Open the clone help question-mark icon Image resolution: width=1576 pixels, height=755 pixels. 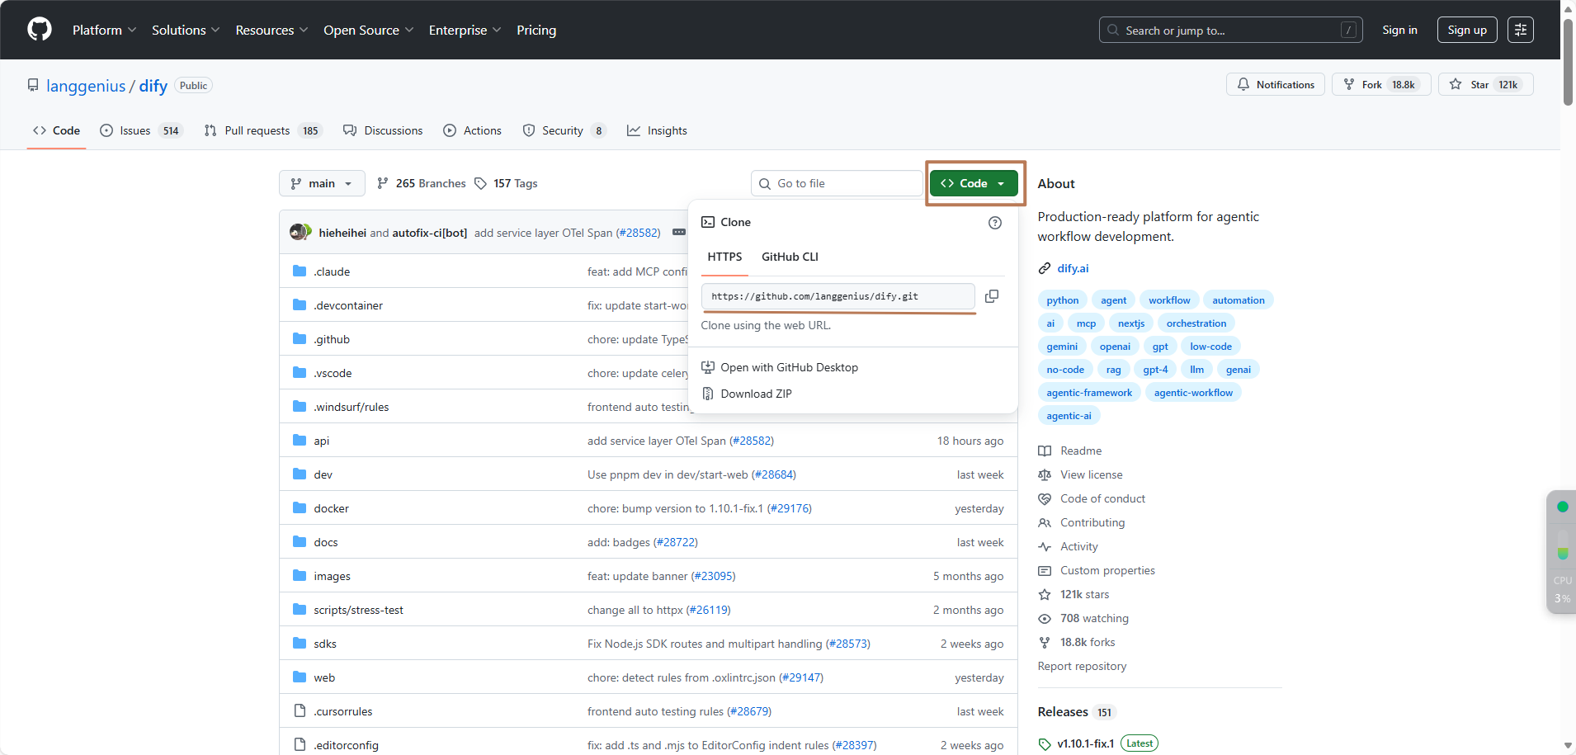995,223
